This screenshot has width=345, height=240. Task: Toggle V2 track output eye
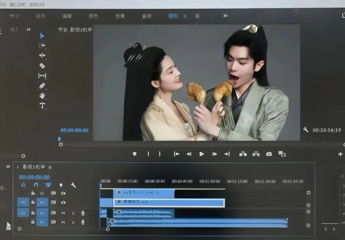63,193
